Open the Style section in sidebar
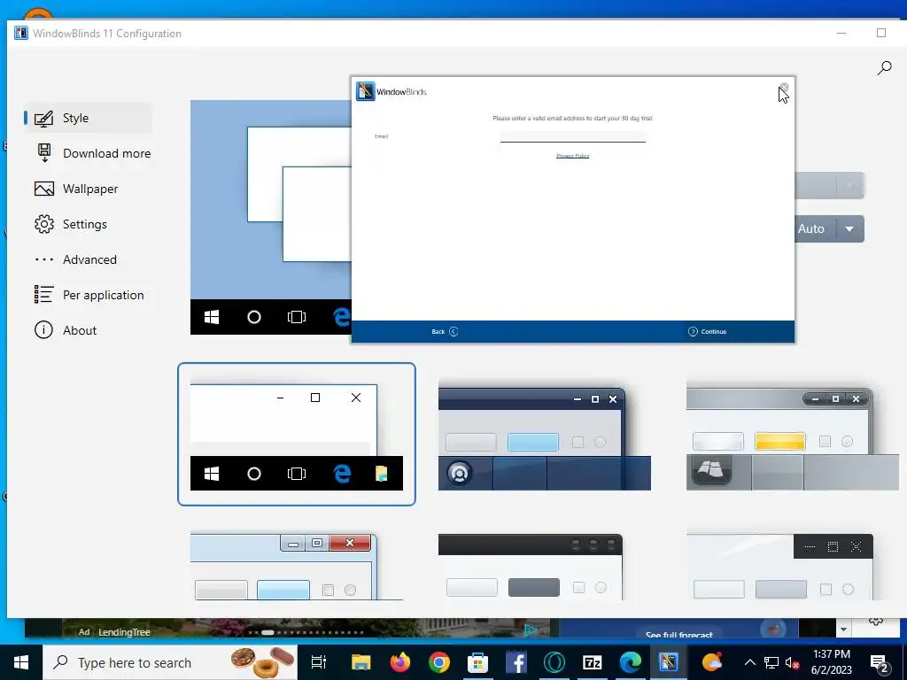The width and height of the screenshot is (907, 680). 88,118
